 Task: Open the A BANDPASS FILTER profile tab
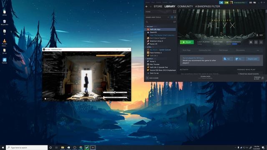point(208,7)
